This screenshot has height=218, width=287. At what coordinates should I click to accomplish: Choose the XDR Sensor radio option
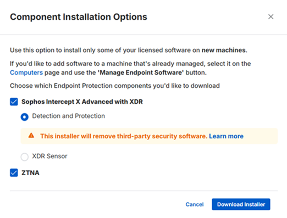point(25,157)
